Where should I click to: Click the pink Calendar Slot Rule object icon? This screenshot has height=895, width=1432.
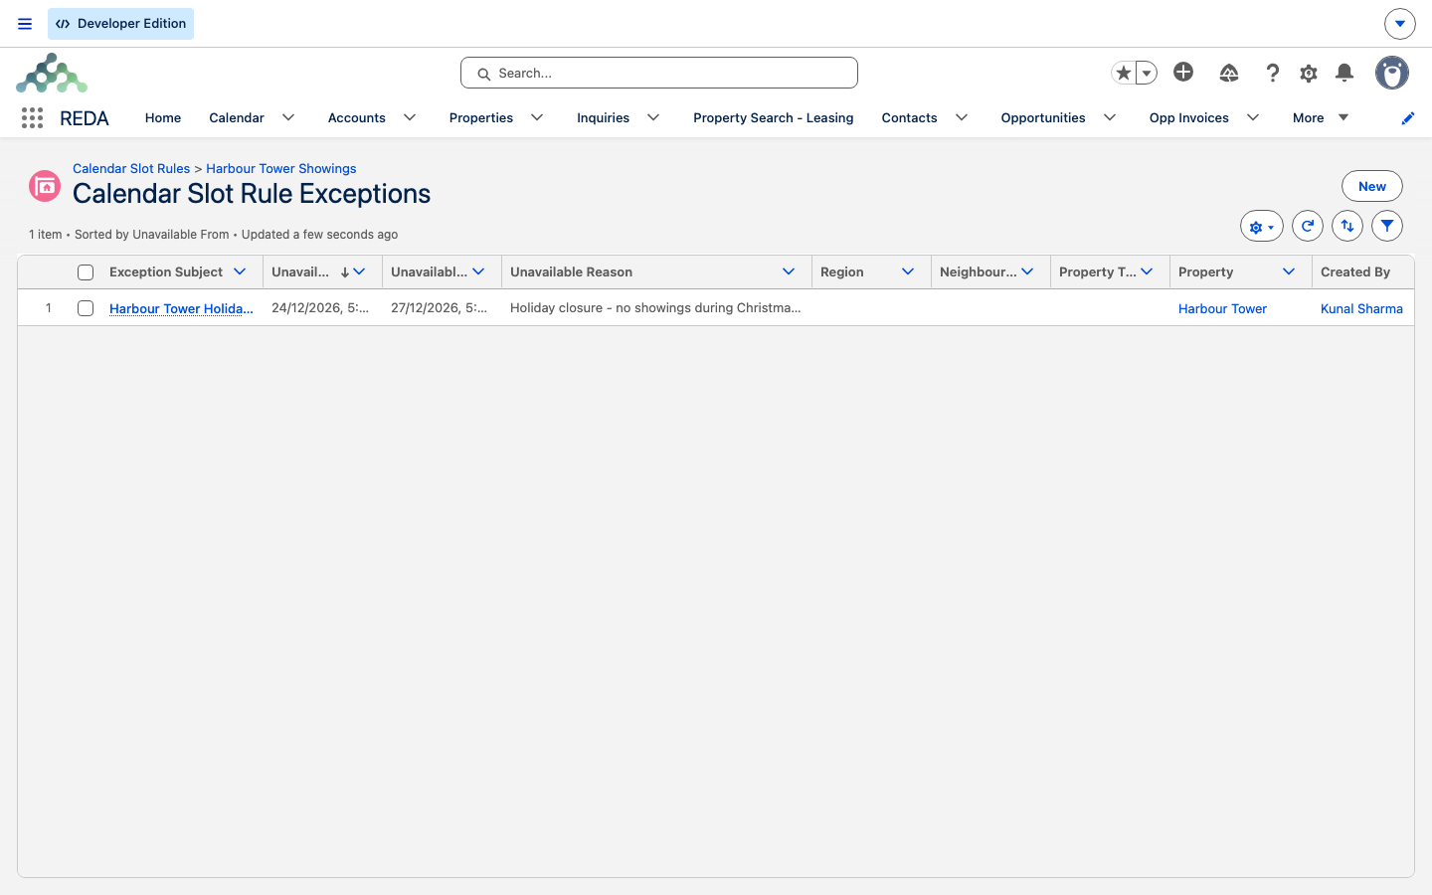pos(45,186)
